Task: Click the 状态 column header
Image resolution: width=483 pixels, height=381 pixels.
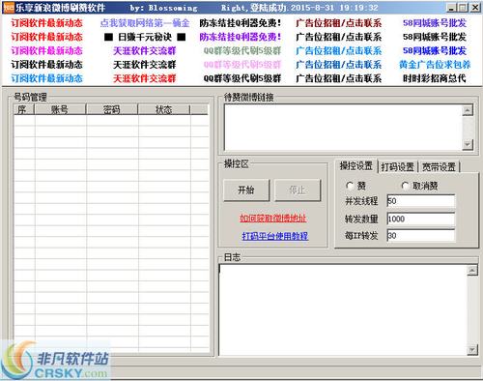Action: 163,109
